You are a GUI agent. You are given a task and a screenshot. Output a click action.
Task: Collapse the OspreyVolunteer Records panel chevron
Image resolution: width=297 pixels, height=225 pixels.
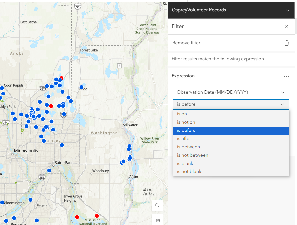pyautogui.click(x=287, y=10)
